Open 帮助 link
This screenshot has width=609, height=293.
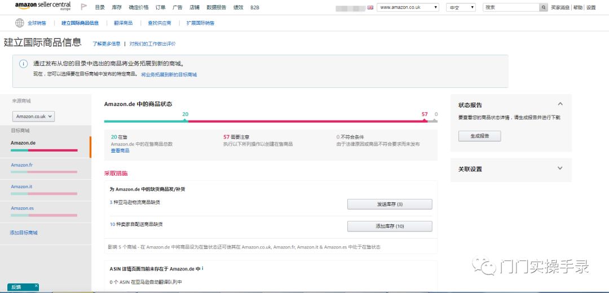pos(578,7)
